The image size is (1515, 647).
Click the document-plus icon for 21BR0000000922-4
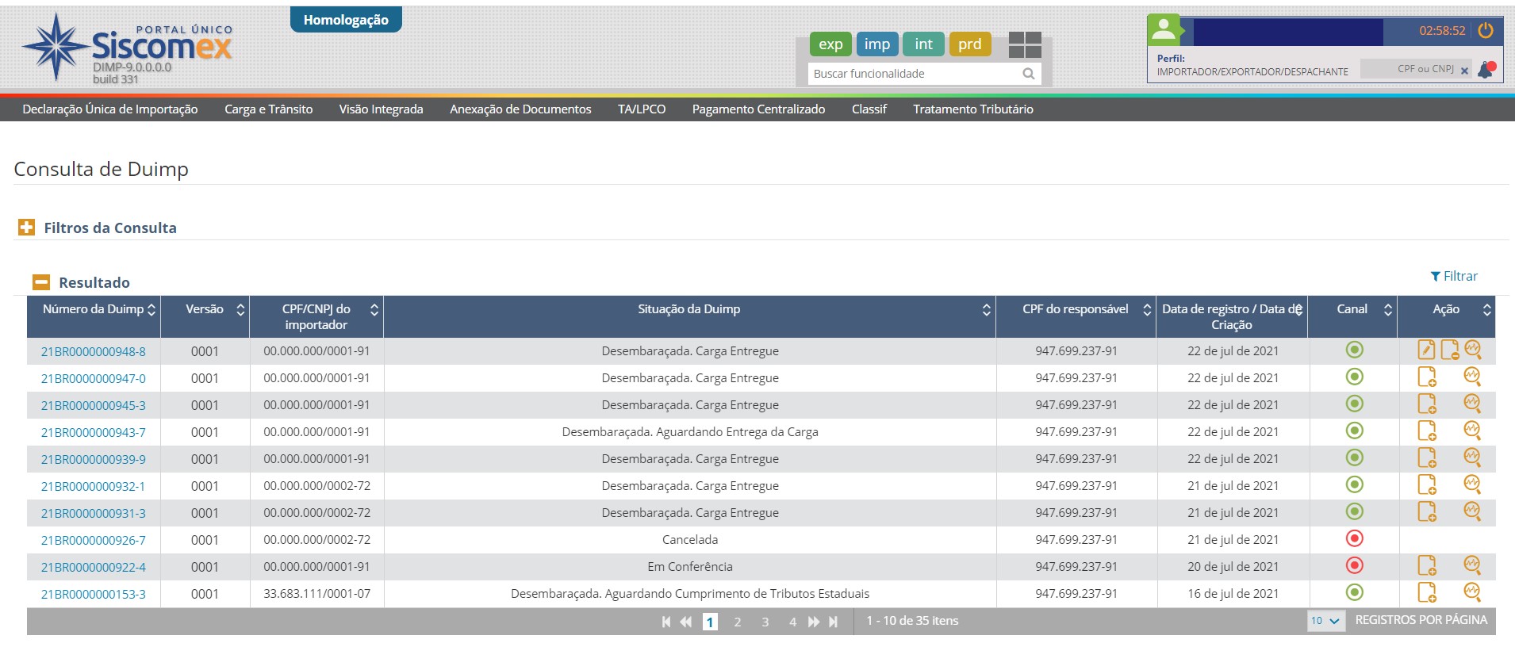click(x=1426, y=565)
